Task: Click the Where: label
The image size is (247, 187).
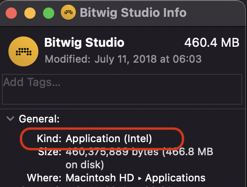Action: (x=44, y=178)
